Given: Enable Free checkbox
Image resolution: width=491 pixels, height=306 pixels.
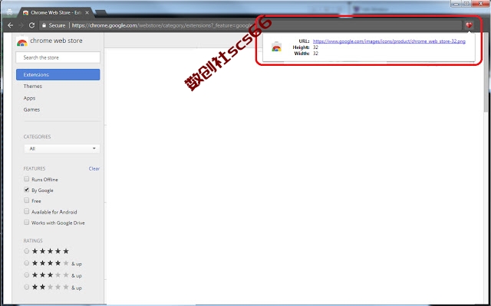Looking at the screenshot, I should [27, 200].
